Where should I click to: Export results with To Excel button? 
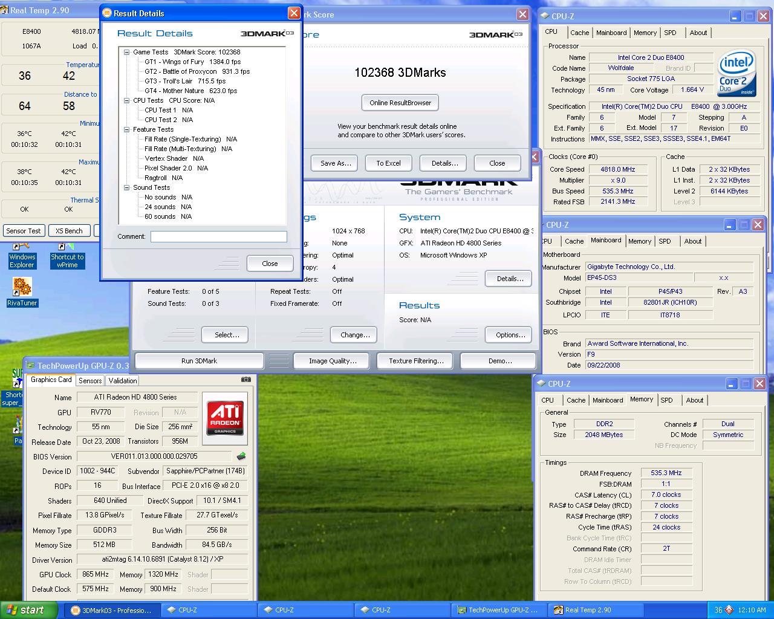click(x=388, y=163)
